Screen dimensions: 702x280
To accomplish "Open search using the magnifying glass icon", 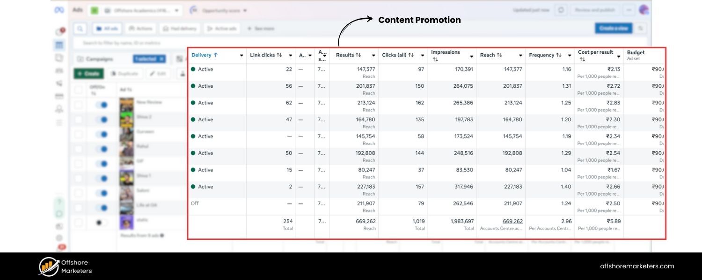I will click(80, 28).
